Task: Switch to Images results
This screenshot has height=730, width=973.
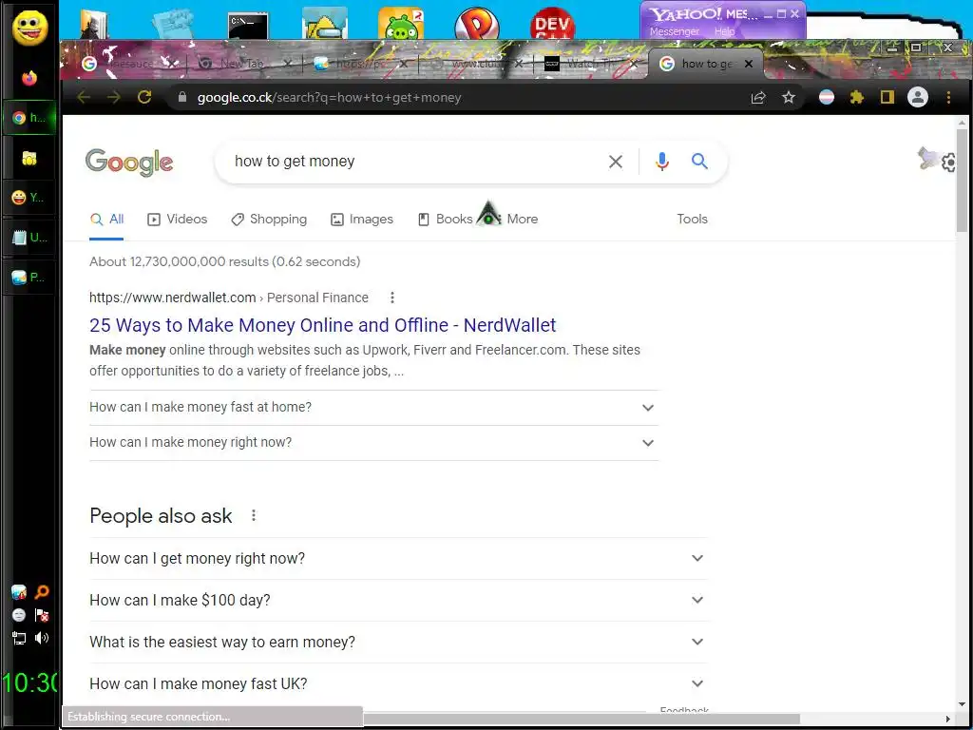Action: [x=362, y=219]
